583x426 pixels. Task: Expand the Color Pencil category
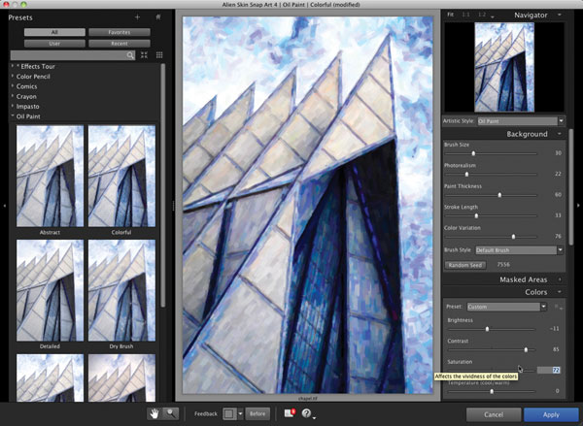(13, 76)
